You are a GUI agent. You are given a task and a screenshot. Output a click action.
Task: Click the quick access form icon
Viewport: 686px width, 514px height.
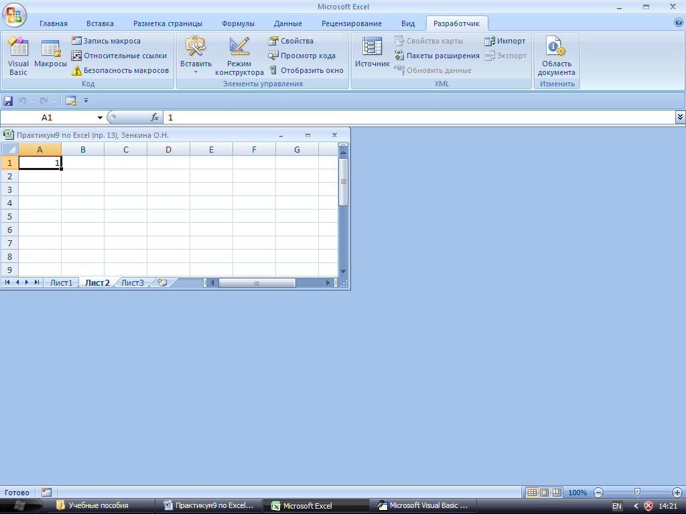71,101
